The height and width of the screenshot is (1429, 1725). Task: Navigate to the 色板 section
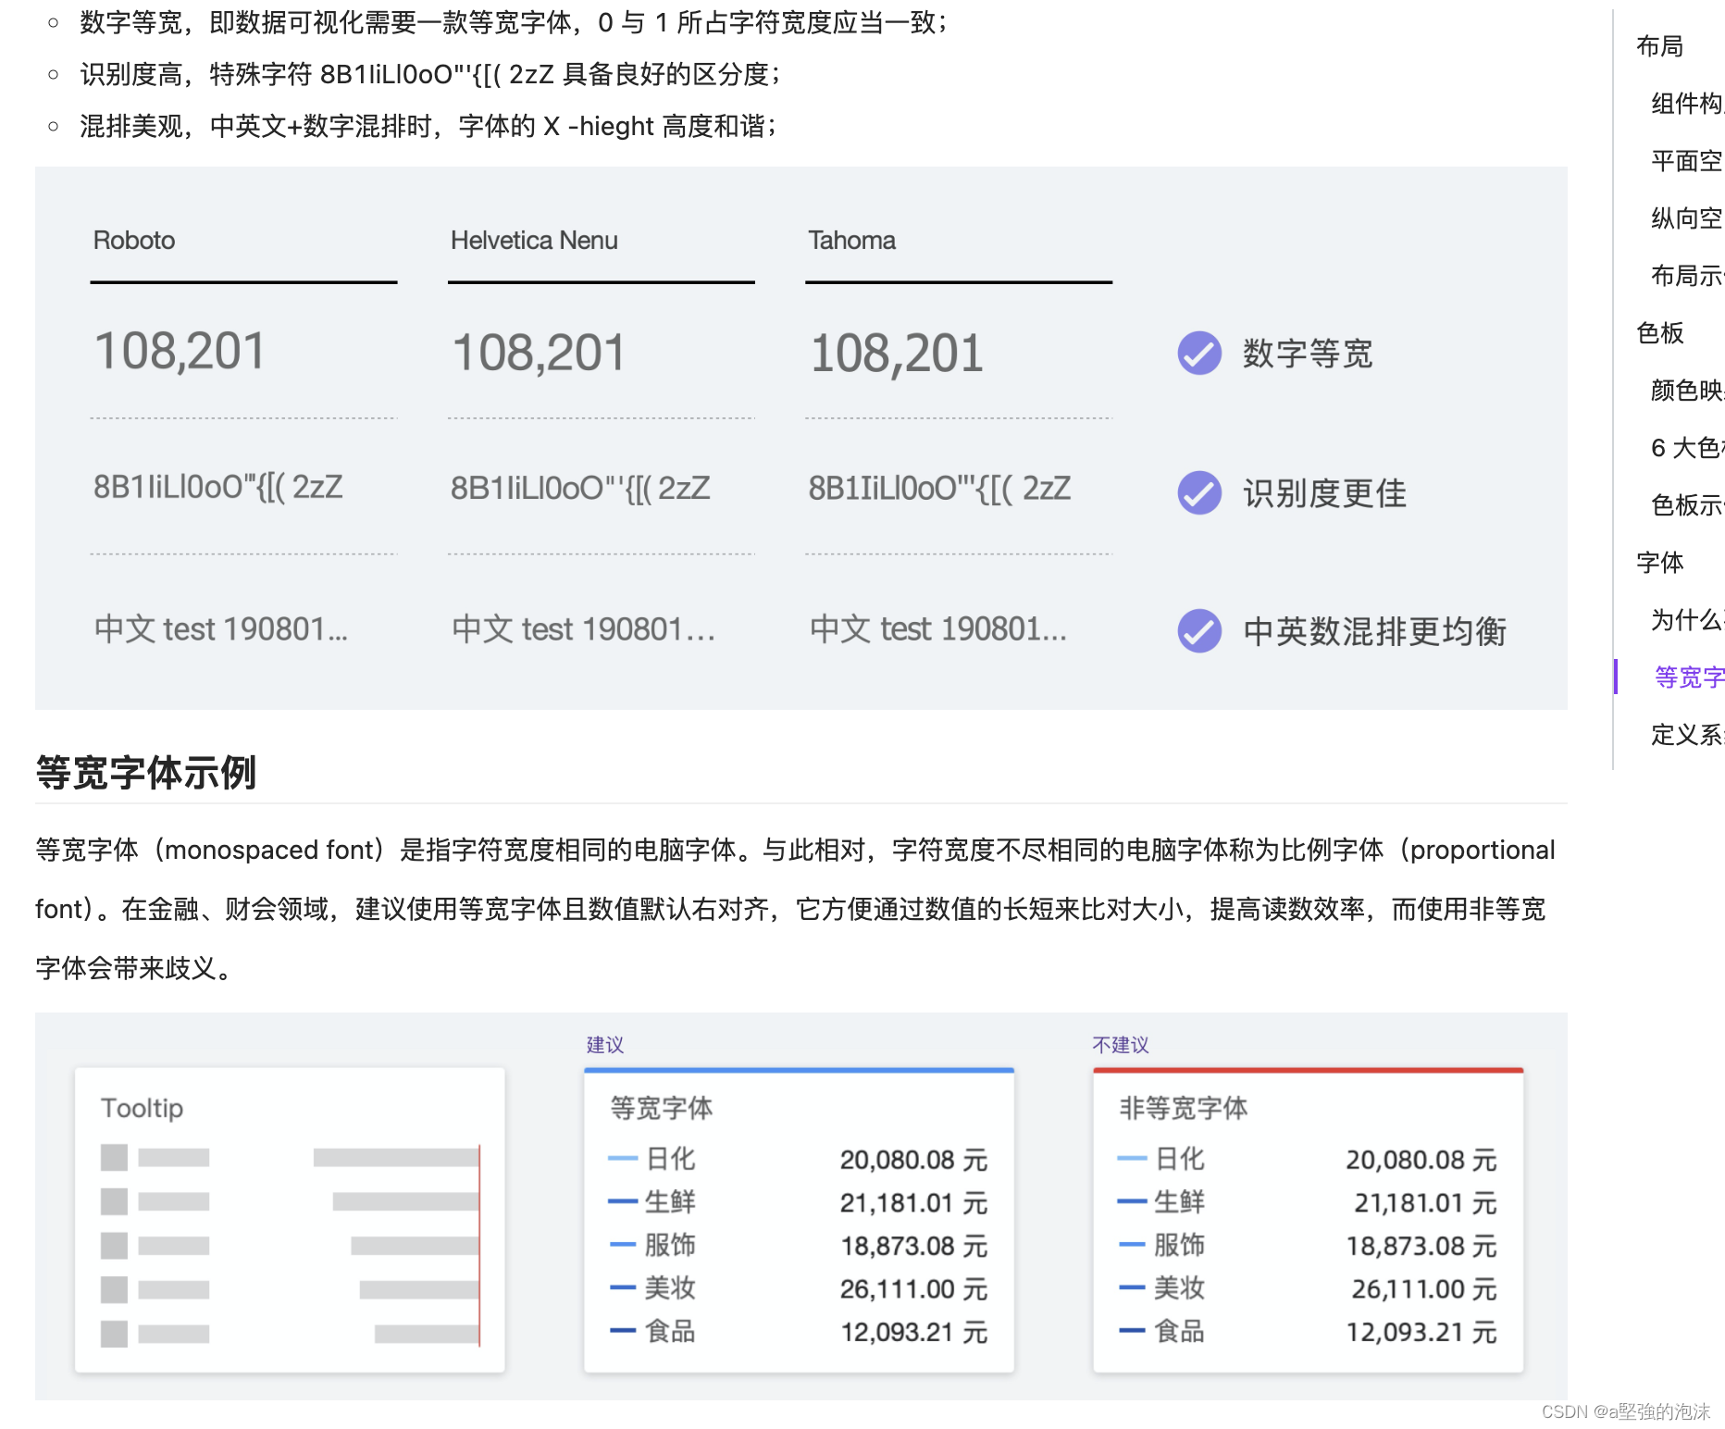pos(1659,333)
